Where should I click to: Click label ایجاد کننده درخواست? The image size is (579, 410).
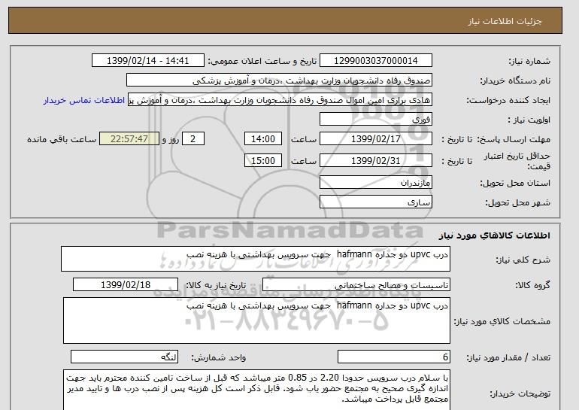pos(508,101)
